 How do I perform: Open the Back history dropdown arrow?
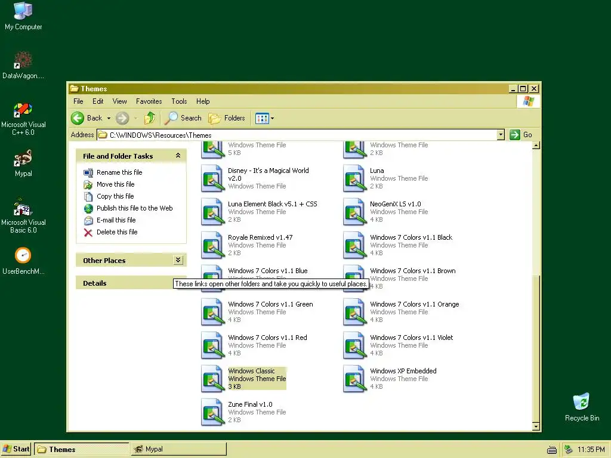pyautogui.click(x=109, y=119)
